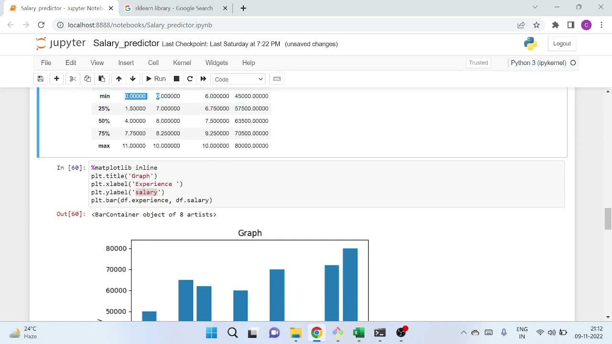Viewport: 612px width, 344px height.
Task: Click the max row salary value 80000.00000
Action: [251, 146]
